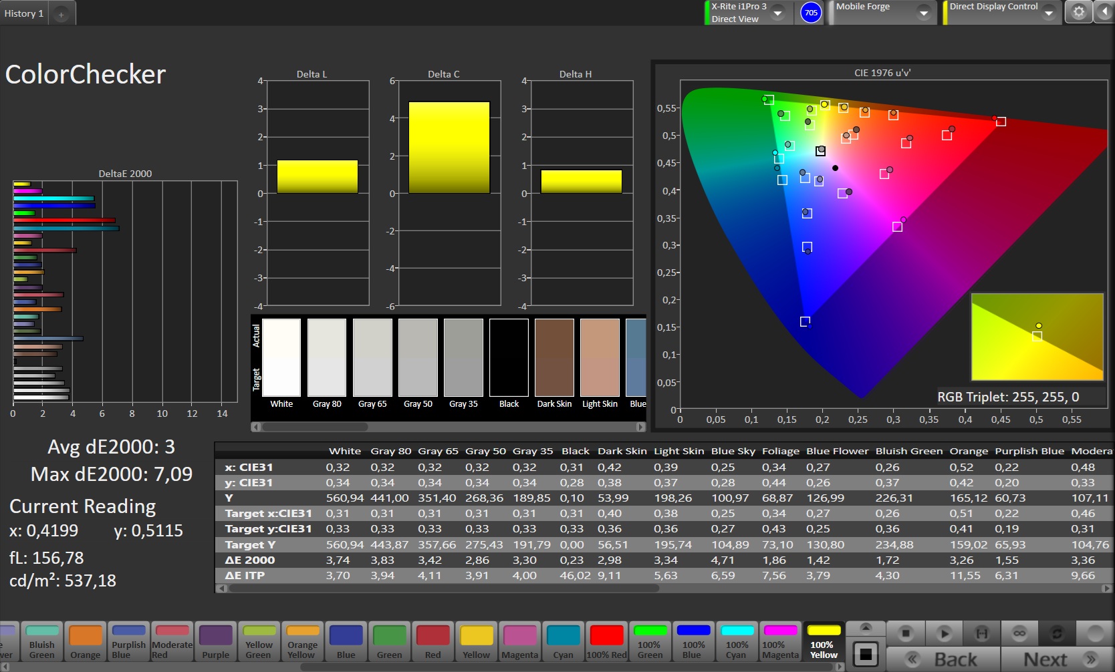1115x672 pixels.
Task: Add a new history tab
Action: click(61, 14)
